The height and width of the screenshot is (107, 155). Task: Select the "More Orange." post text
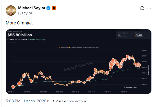pos(19,23)
